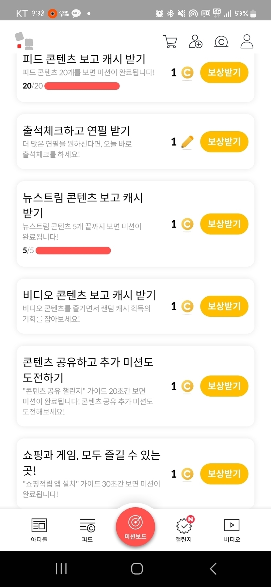
Task: Claim reward for 피드 콘텐츠 mission
Action: (224, 72)
